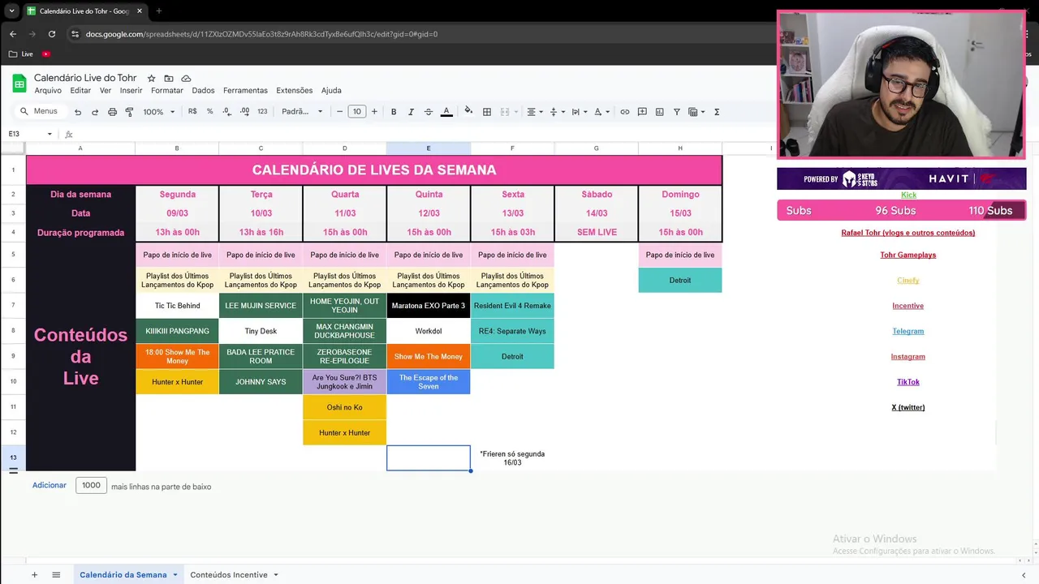Open the Tohr Gameplays link
The width and height of the screenshot is (1039, 584).
click(x=908, y=255)
